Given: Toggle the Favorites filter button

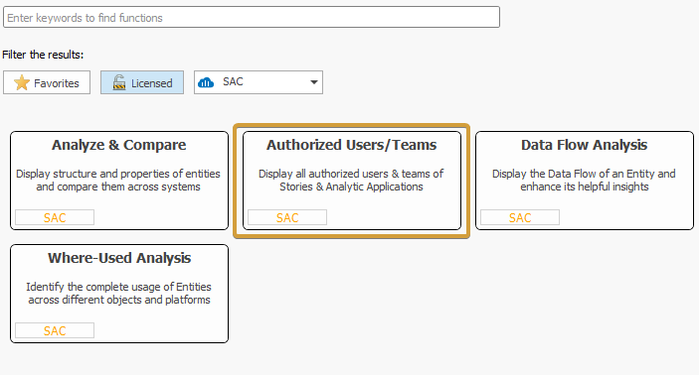Looking at the screenshot, I should pos(47,82).
